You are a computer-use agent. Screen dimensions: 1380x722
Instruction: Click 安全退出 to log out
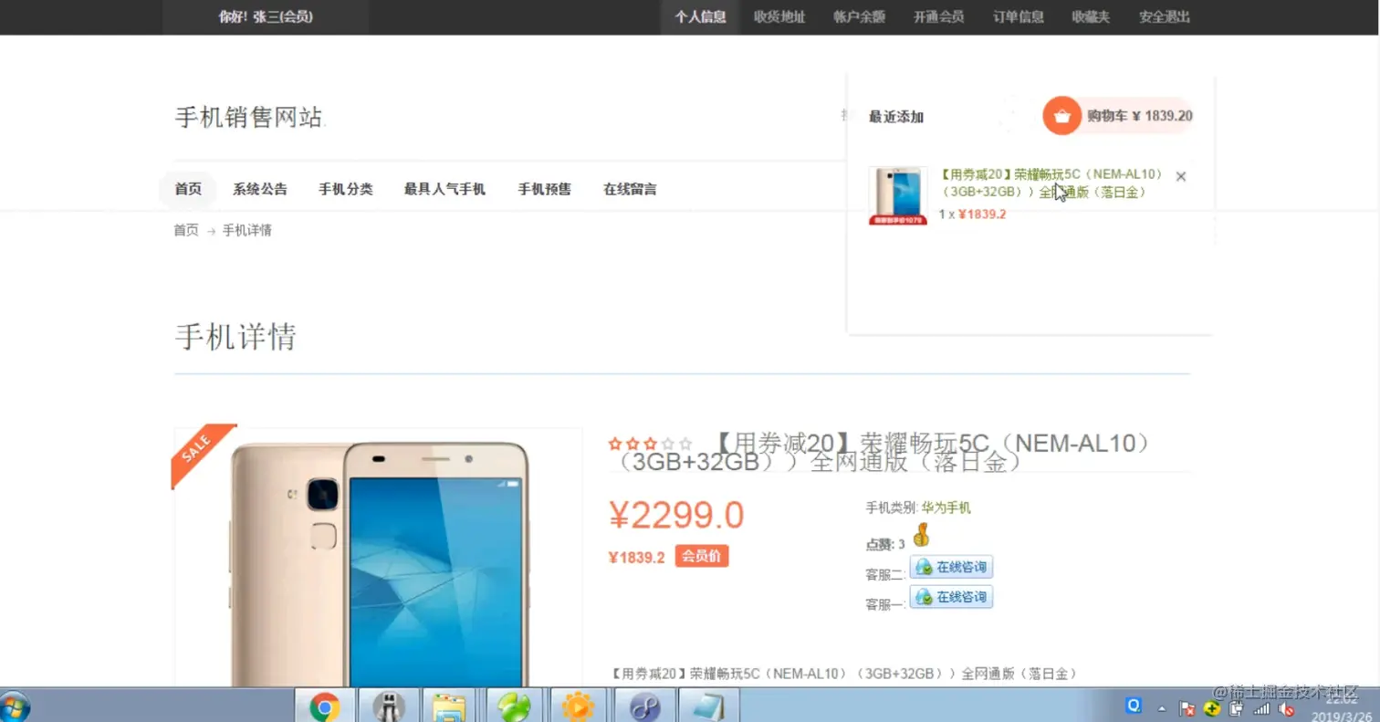pos(1165,17)
